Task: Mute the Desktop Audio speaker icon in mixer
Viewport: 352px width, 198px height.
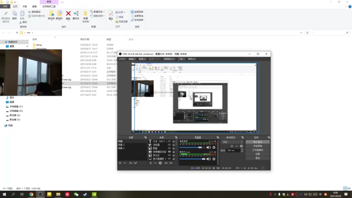Action: pos(209,147)
